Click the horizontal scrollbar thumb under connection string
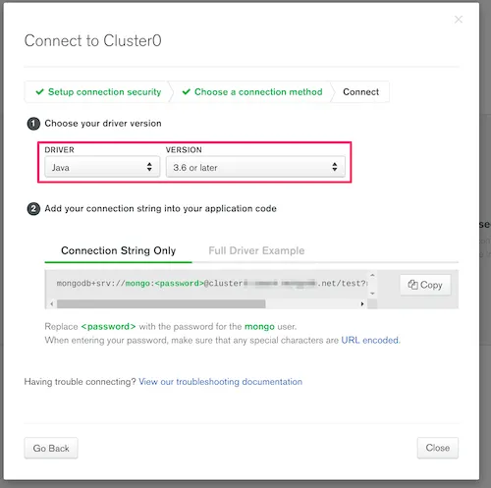Image resolution: width=491 pixels, height=488 pixels. (x=161, y=304)
